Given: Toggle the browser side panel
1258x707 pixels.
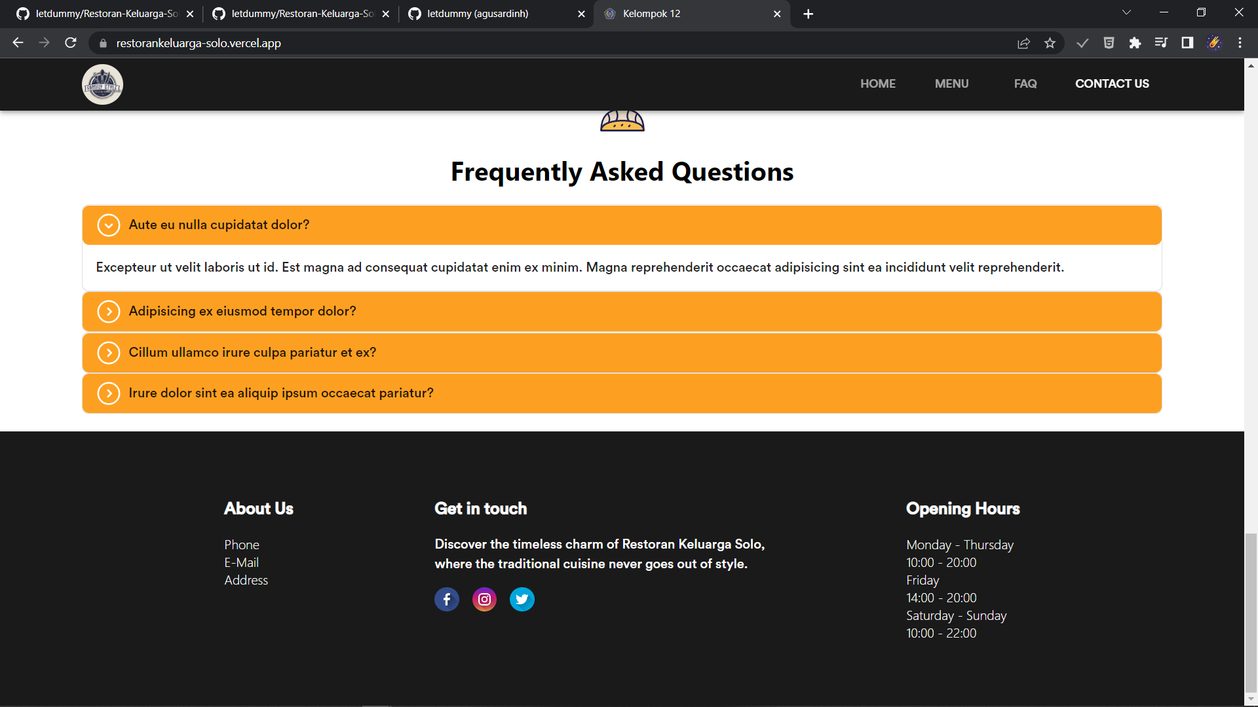Looking at the screenshot, I should coord(1187,43).
